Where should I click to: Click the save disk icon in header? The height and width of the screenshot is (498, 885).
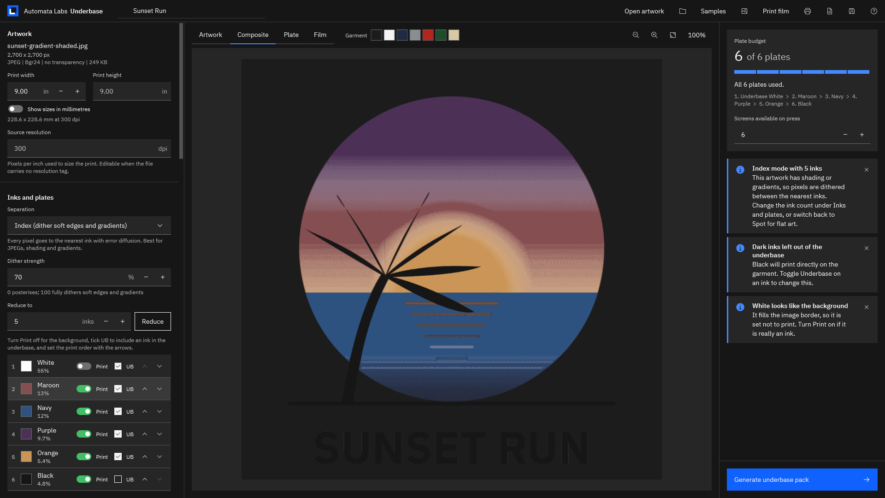852,11
